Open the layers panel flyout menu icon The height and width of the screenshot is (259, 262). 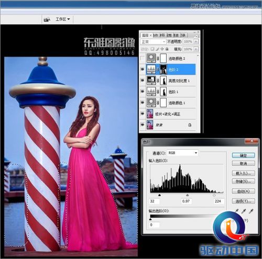tap(197, 37)
